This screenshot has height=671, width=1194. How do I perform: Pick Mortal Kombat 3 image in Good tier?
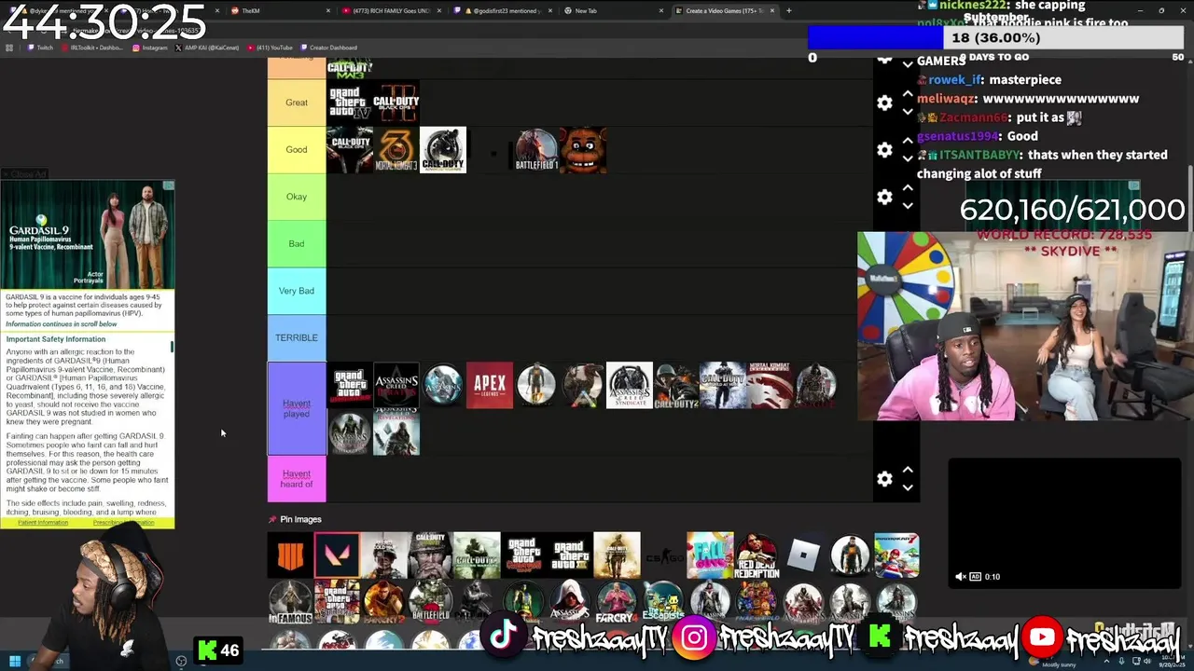click(396, 150)
